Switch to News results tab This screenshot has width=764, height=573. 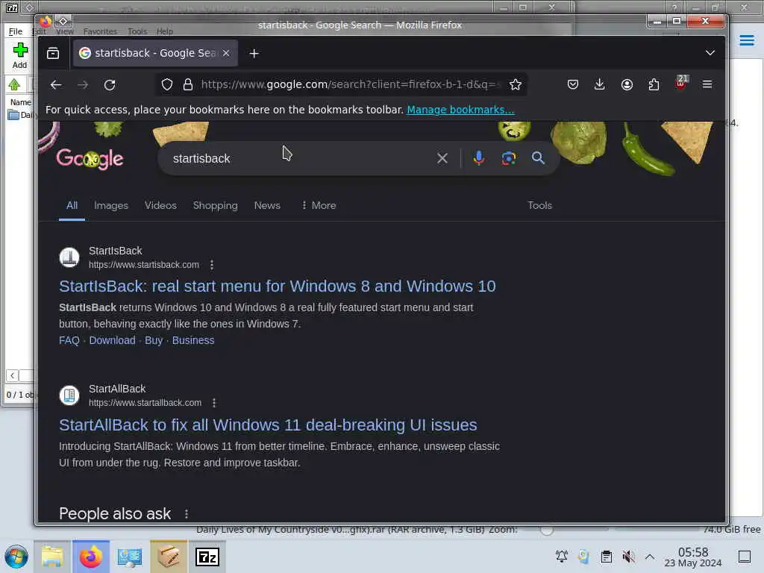(267, 206)
